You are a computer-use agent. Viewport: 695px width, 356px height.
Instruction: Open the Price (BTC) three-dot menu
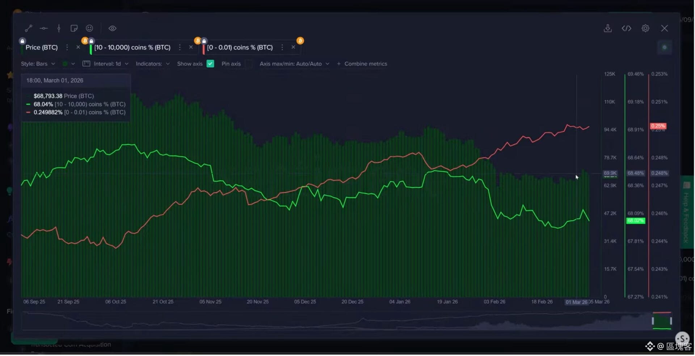pos(67,47)
